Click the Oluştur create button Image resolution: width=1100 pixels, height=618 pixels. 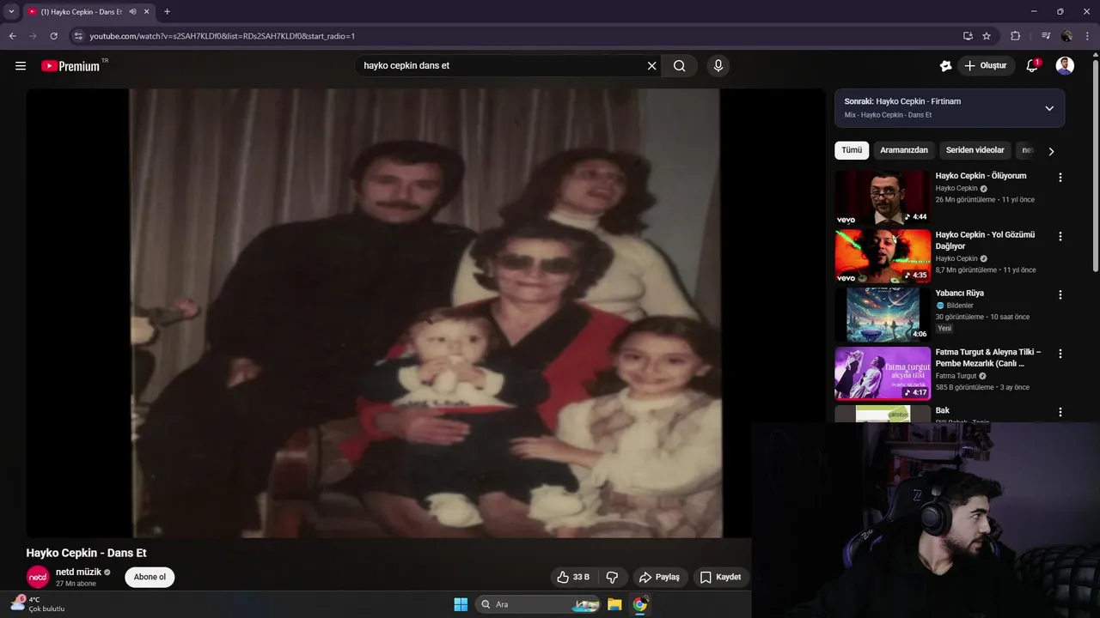click(x=986, y=66)
